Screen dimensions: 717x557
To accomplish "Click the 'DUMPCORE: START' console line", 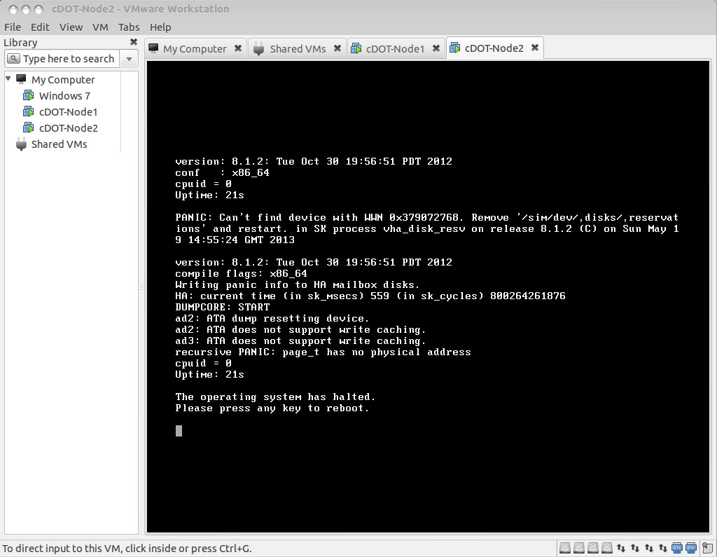I will [222, 307].
